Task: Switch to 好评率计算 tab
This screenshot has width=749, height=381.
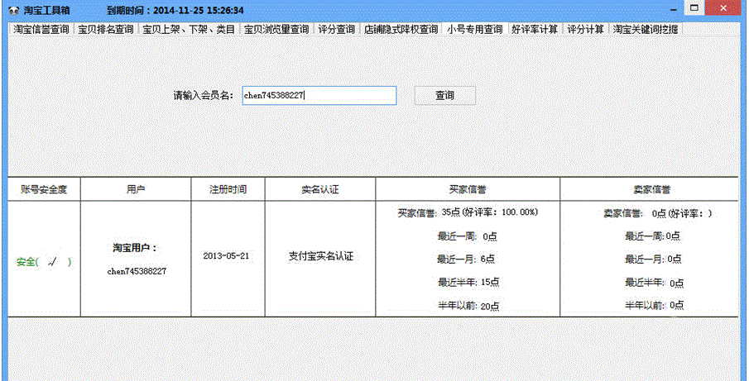Action: tap(535, 29)
